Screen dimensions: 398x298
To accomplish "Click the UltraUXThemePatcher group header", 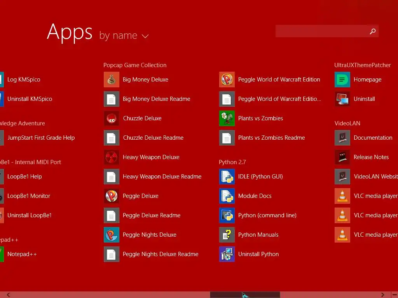I will (x=363, y=65).
